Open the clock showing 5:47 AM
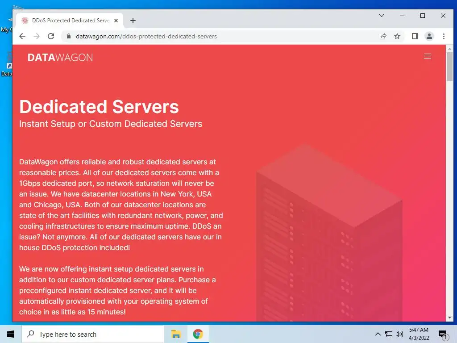457x343 pixels. (x=419, y=334)
